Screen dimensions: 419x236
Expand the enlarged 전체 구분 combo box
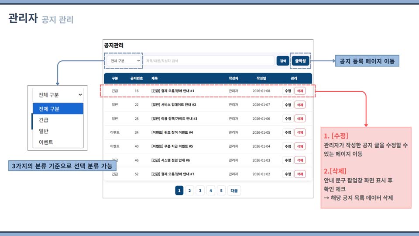tap(58, 94)
